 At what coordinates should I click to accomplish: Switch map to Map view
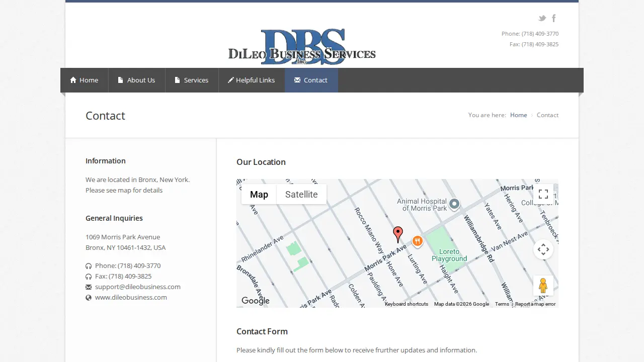(x=259, y=194)
